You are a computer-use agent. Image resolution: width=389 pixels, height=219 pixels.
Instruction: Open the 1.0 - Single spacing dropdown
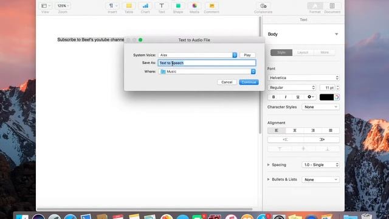point(320,165)
